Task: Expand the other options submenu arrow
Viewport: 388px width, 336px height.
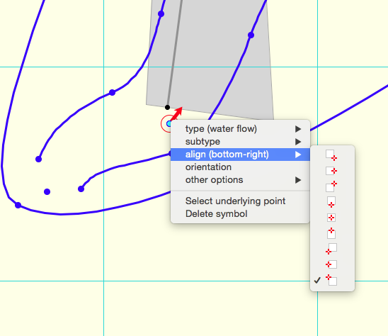Action: coord(298,180)
